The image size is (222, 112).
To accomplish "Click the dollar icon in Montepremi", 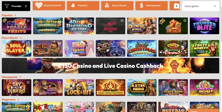I will pos(142,6).
